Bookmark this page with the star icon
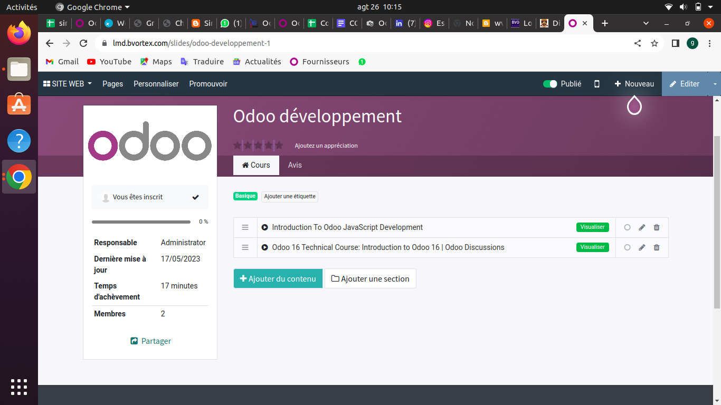Image resolution: width=721 pixels, height=405 pixels. tap(654, 43)
